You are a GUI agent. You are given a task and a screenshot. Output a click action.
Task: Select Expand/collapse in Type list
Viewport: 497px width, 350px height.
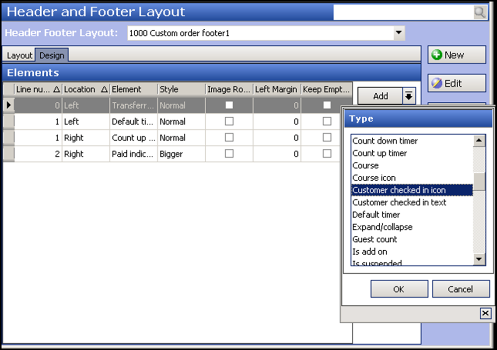(412, 227)
